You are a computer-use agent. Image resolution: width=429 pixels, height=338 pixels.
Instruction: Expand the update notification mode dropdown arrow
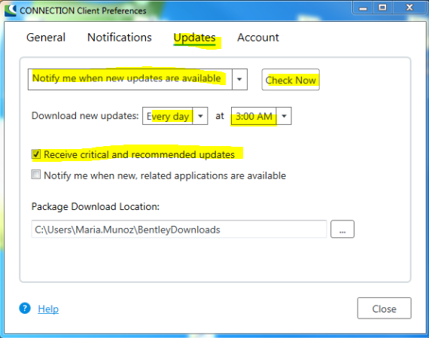[x=239, y=79]
